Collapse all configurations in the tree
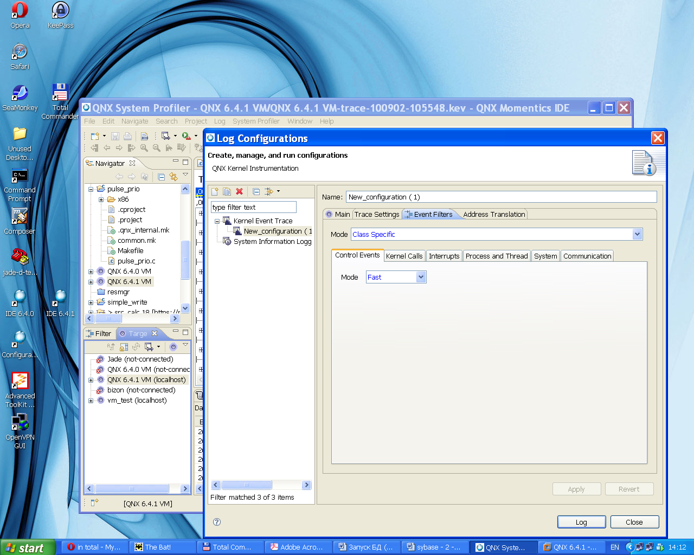The width and height of the screenshot is (694, 555). coord(256,191)
